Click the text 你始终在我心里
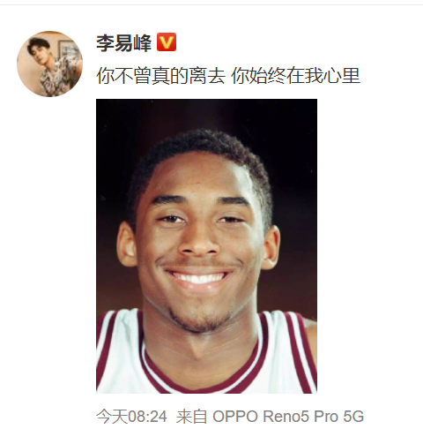The width and height of the screenshot is (423, 444). point(295,76)
